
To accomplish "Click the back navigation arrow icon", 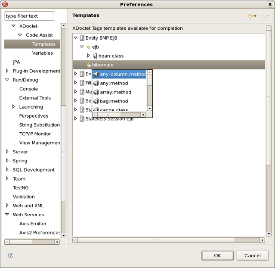I will tap(250, 16).
